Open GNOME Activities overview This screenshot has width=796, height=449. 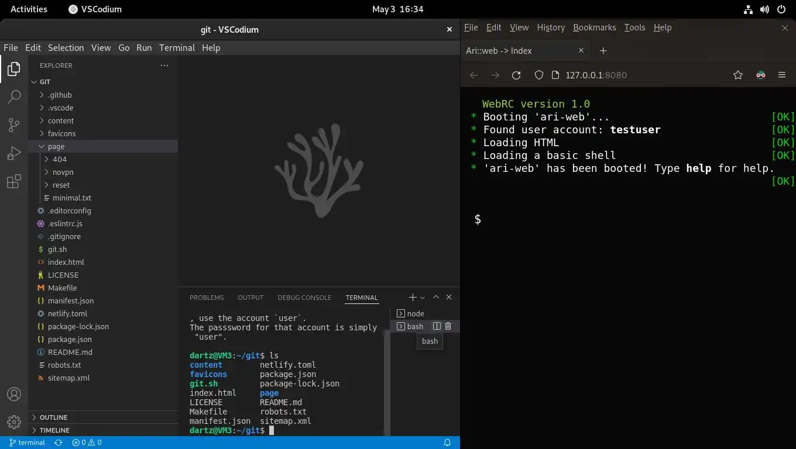tap(29, 9)
